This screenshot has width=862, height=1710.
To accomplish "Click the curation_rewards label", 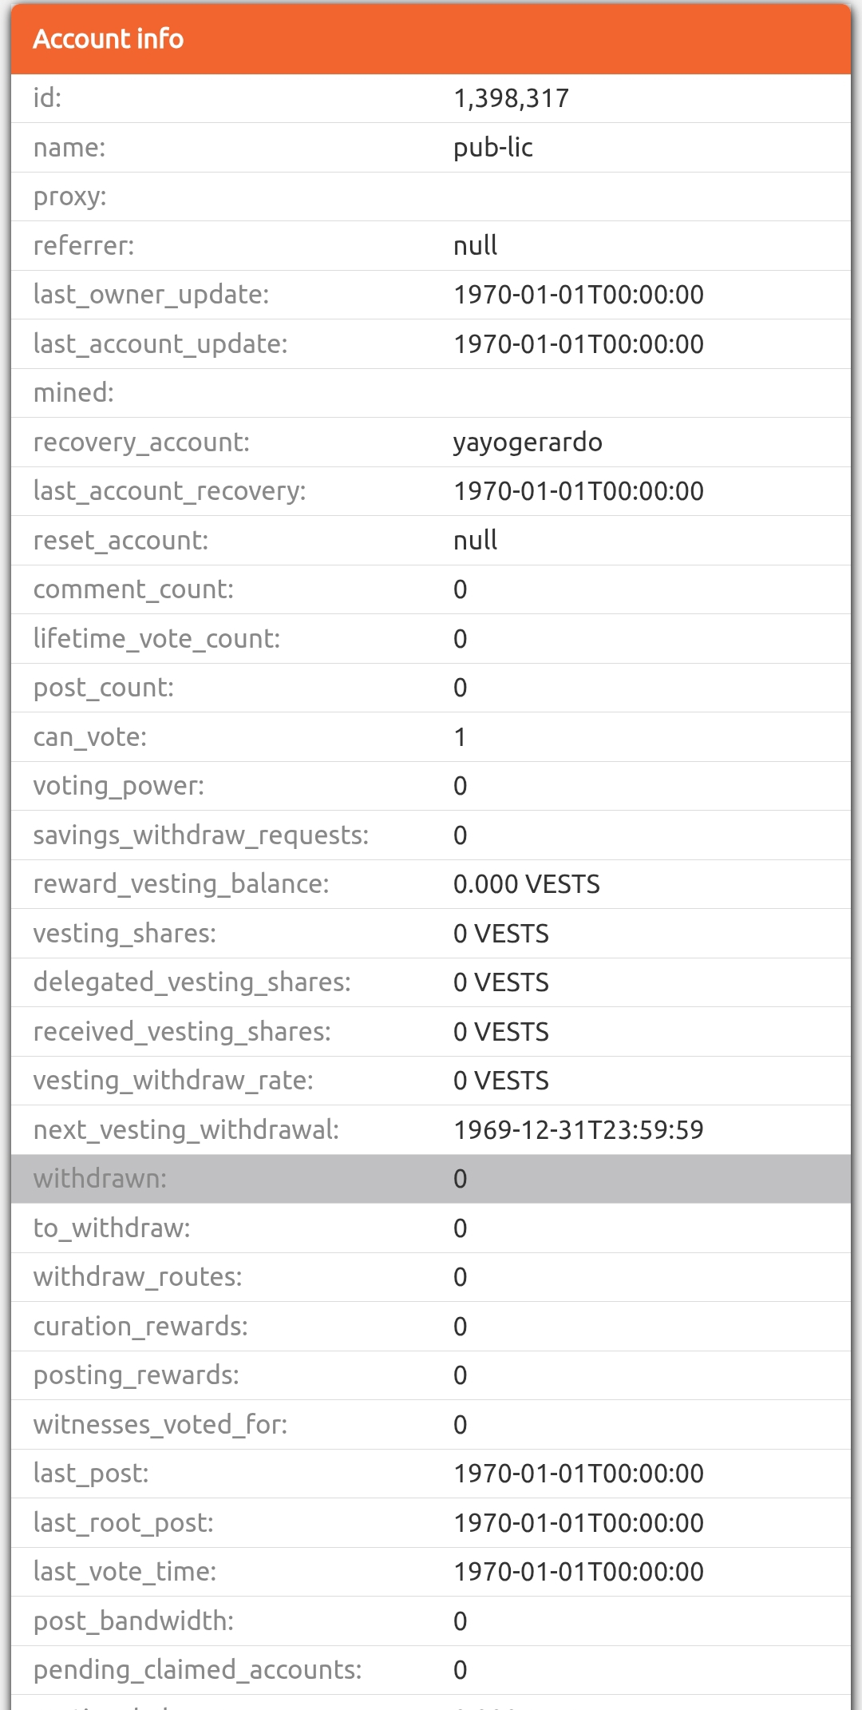I will tap(140, 1327).
